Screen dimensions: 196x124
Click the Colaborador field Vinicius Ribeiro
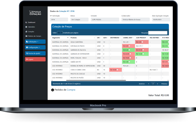(136, 19)
